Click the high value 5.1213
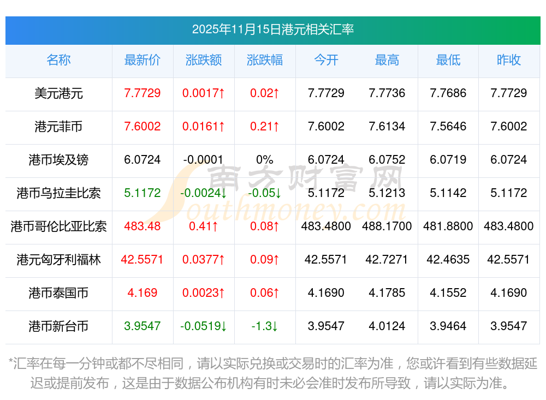546x400 pixels. (387, 193)
